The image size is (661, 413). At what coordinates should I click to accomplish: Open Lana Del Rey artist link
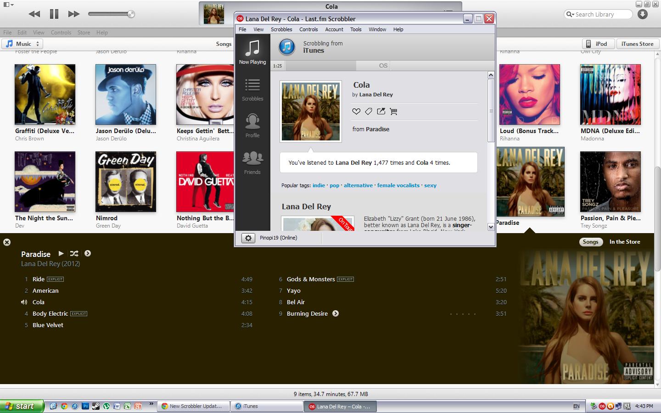pos(376,95)
